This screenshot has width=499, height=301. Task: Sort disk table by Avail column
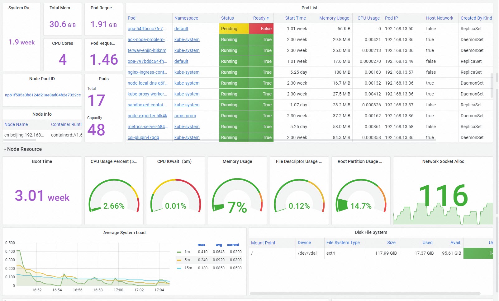[455, 243]
